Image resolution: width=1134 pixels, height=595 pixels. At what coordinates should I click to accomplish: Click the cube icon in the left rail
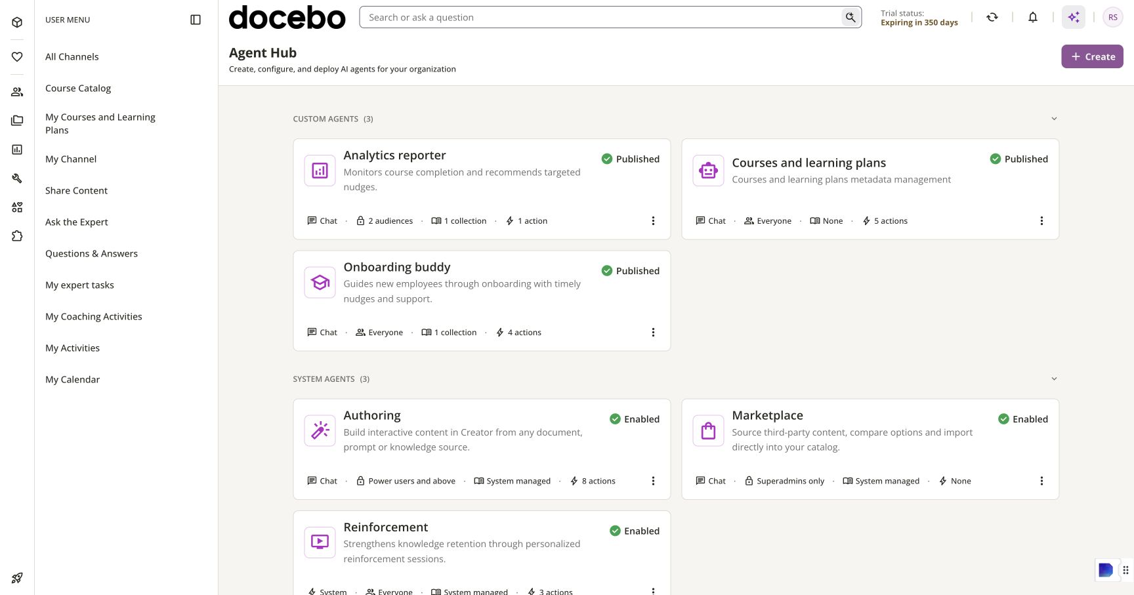17,22
